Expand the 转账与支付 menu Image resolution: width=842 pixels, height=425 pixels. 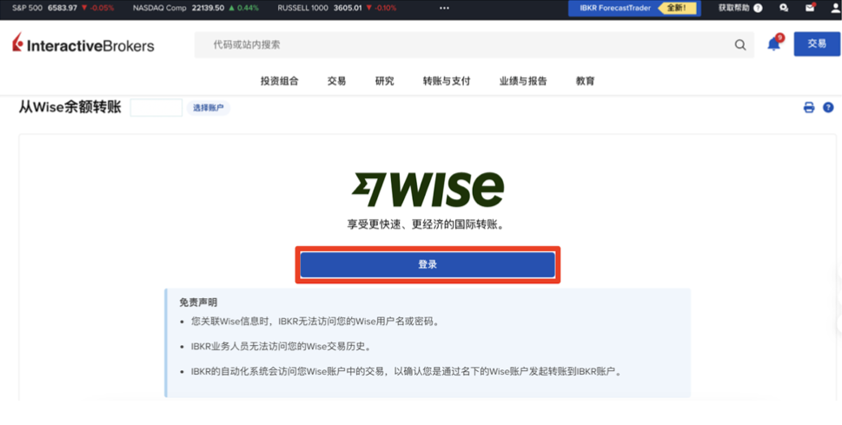(446, 81)
